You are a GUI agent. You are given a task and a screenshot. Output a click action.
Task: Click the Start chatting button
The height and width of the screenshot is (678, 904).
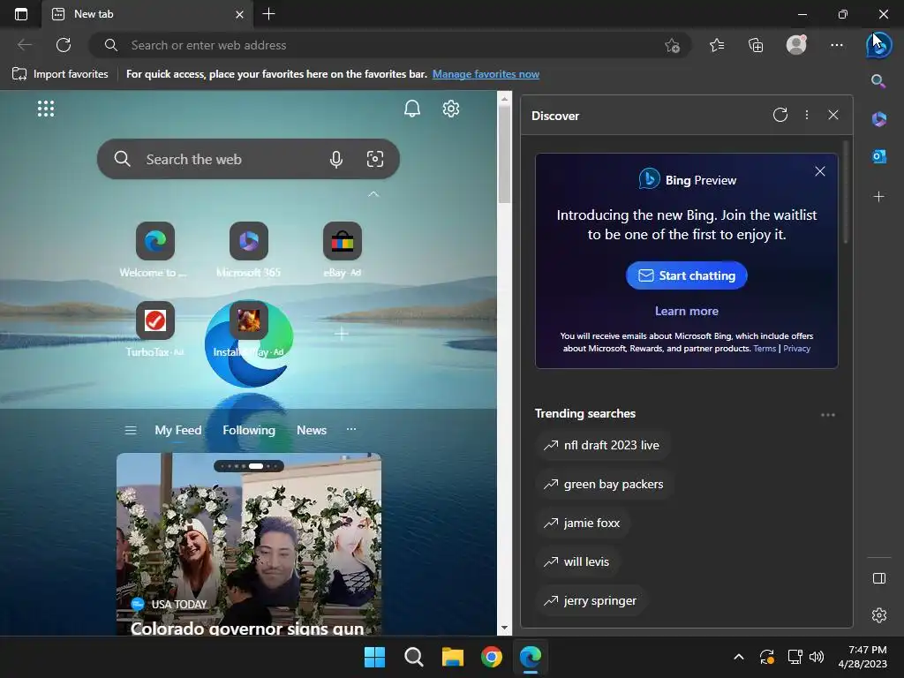[x=686, y=275]
